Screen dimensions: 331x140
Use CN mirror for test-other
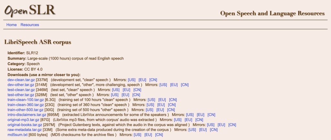136,95
